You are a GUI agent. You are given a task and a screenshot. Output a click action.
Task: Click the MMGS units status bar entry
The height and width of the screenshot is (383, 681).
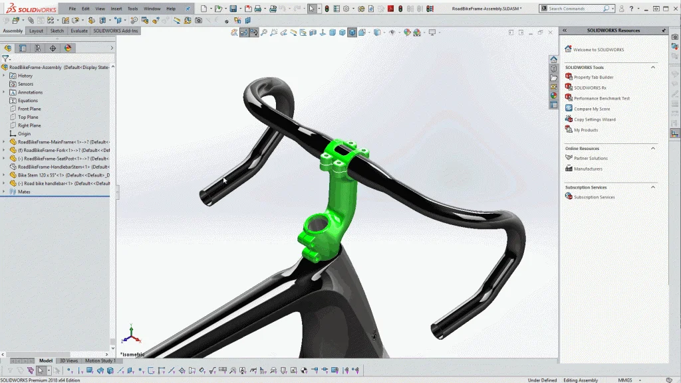pos(625,380)
